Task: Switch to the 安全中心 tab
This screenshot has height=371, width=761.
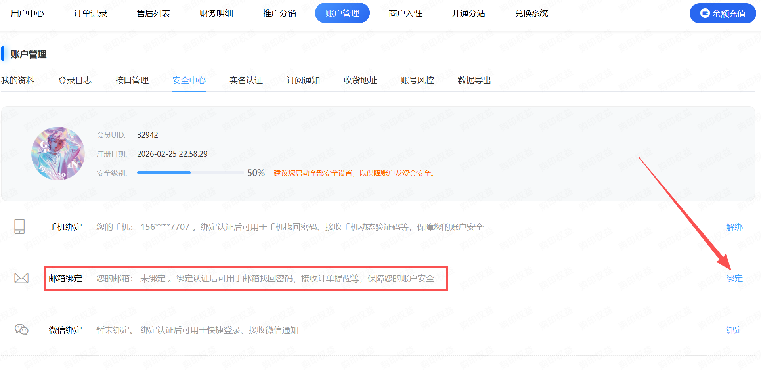Action: click(189, 80)
